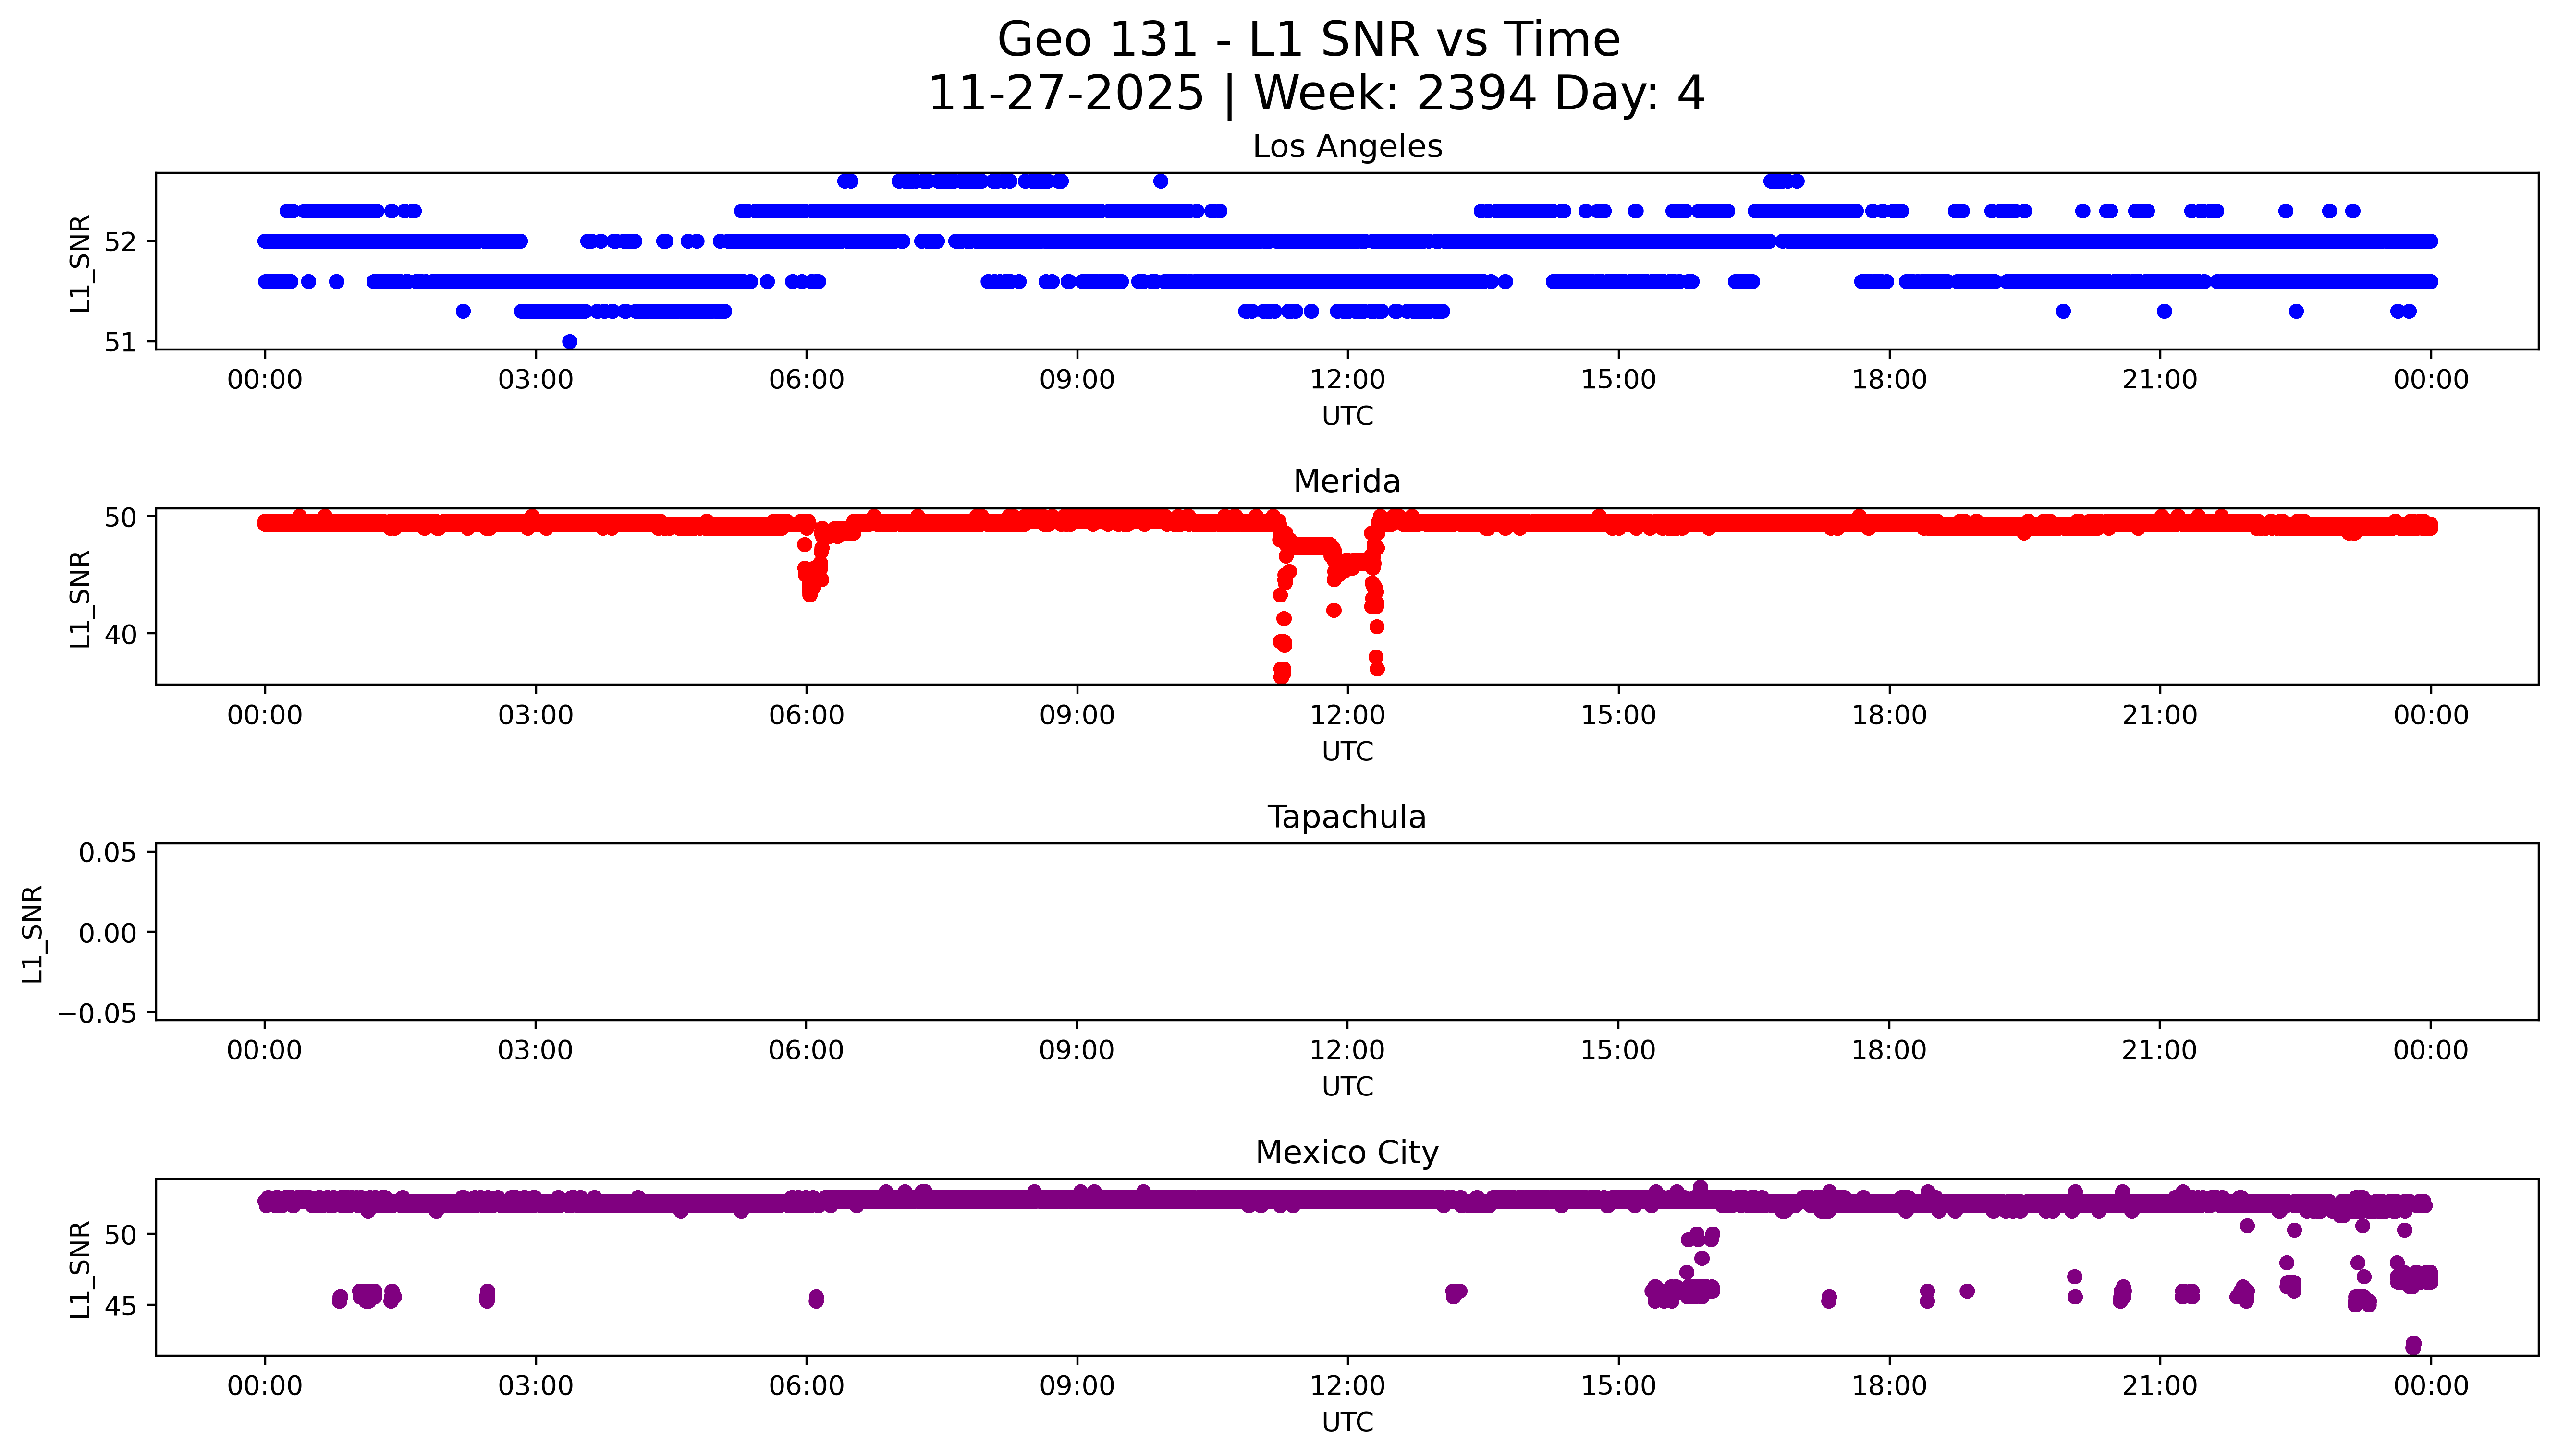The height and width of the screenshot is (1456, 2558).
Task: Click the 40 y-tick label on Merida plot
Action: click(x=120, y=634)
